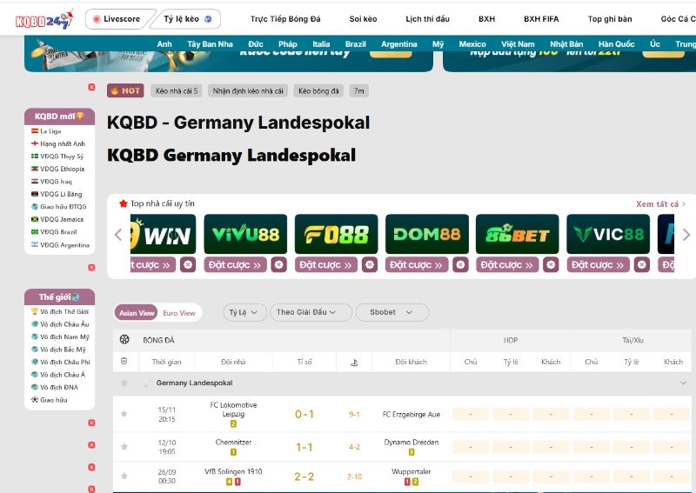Click the trash icon in table header

point(124,362)
